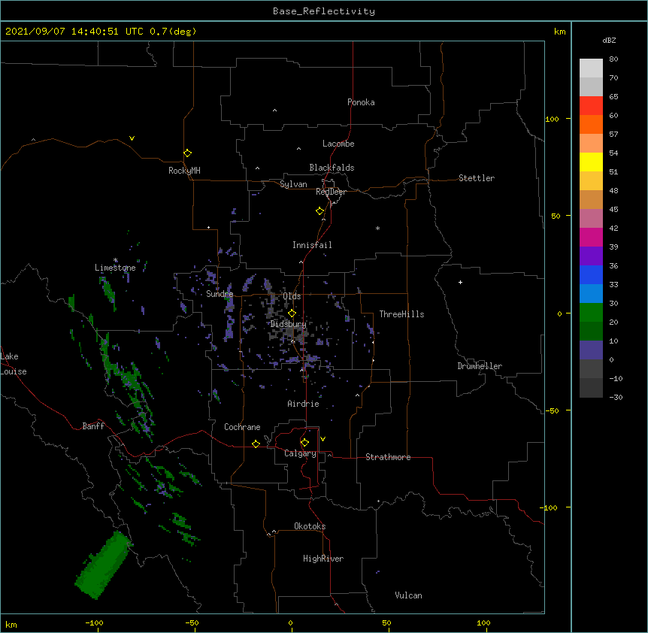Image resolution: width=648 pixels, height=633 pixels.
Task: Select the blue 36 dBZ legend swatch
Action: click(591, 274)
